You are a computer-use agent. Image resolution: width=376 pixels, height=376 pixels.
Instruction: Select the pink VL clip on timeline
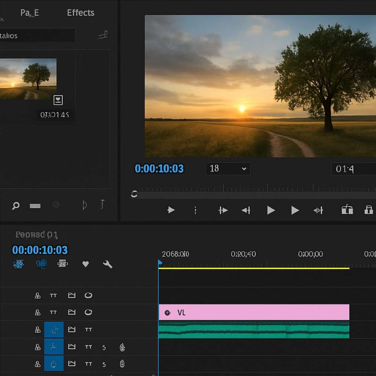point(254,312)
